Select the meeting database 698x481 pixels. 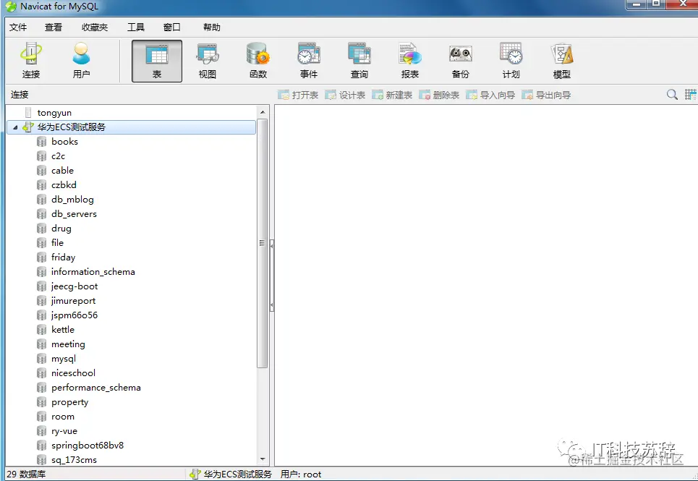pyautogui.click(x=68, y=344)
